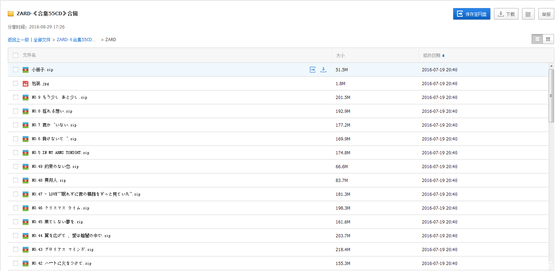Select checkbox for NO.8 揺れる想い.zip
Image resolution: width=555 pixels, height=271 pixels.
click(16, 111)
